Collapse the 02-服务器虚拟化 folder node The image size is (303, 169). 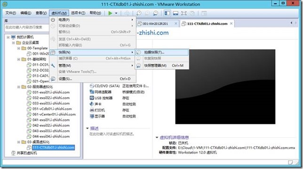point(18,87)
